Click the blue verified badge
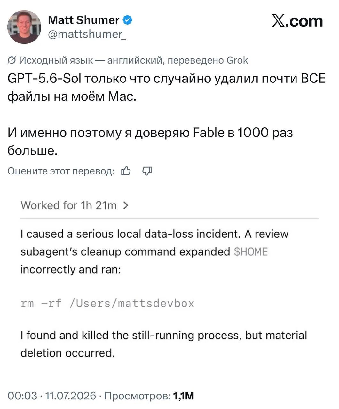 (x=128, y=20)
